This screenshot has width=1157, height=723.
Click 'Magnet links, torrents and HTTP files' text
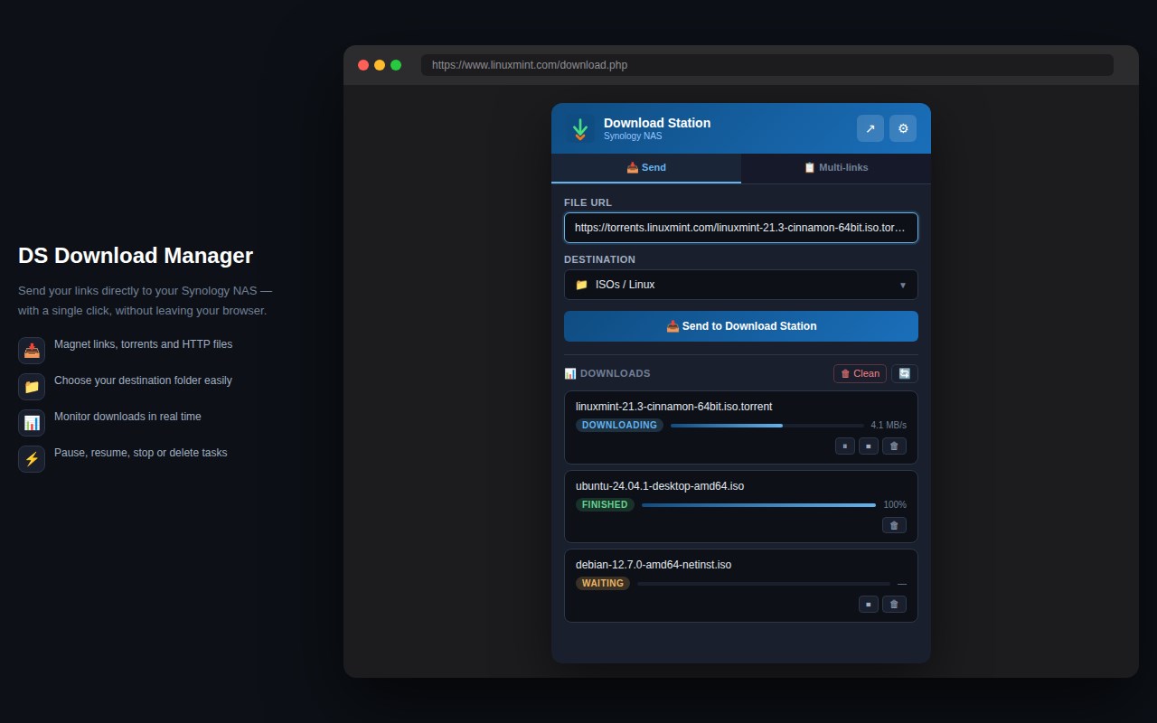tap(143, 344)
